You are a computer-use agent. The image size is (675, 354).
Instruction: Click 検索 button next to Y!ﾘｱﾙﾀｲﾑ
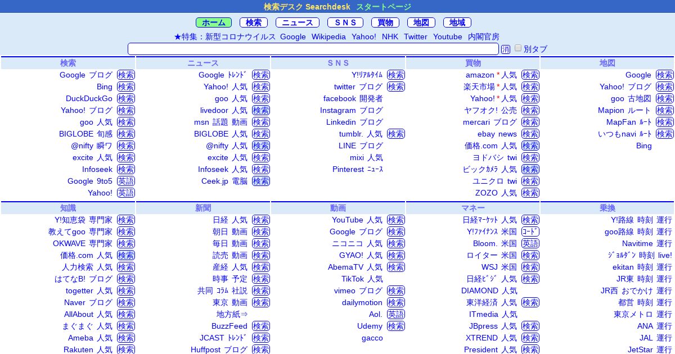click(396, 75)
